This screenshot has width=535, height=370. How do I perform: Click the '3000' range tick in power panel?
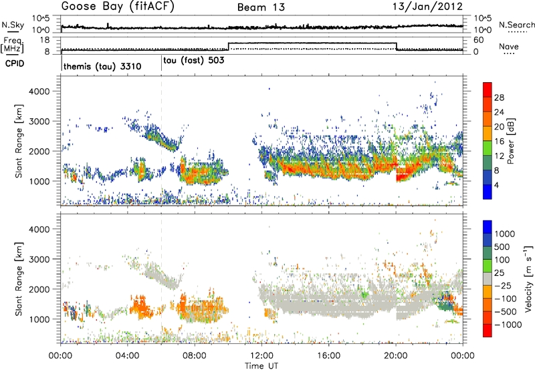[39, 122]
